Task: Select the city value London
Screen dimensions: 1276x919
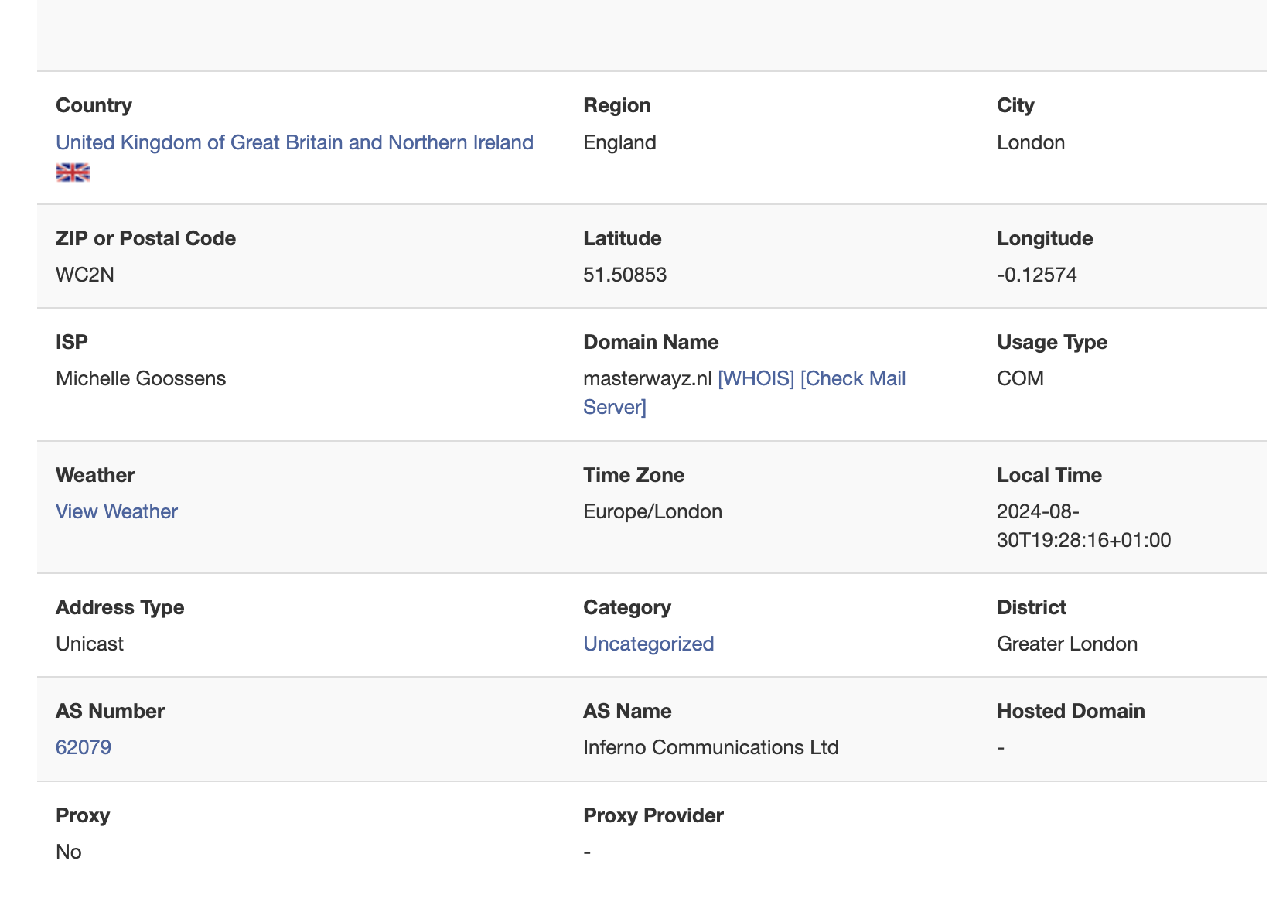Action: tap(1031, 142)
